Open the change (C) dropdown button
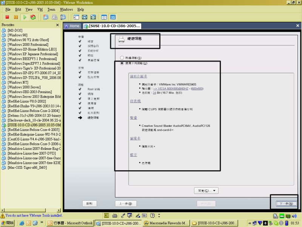The height and width of the screenshot is (227, 302). [206, 191]
